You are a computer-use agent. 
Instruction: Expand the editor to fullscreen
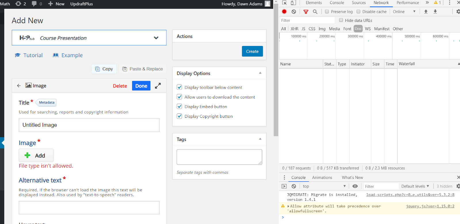tap(158, 86)
